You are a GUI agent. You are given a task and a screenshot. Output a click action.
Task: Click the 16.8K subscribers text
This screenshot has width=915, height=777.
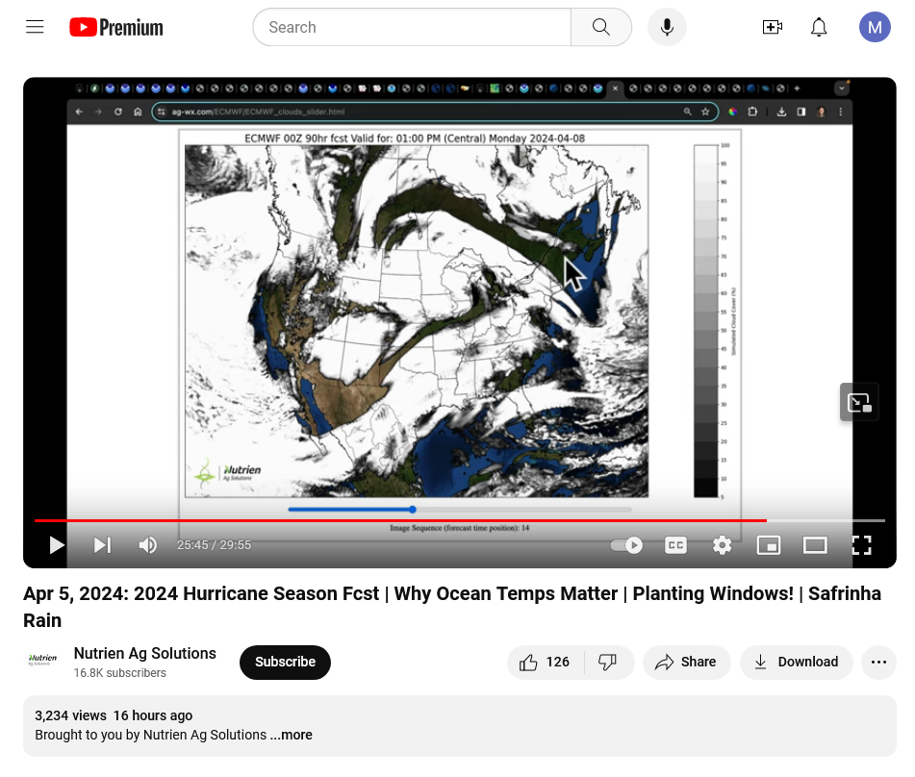tap(119, 673)
